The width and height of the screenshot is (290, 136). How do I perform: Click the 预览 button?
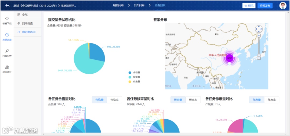pos(249,6)
